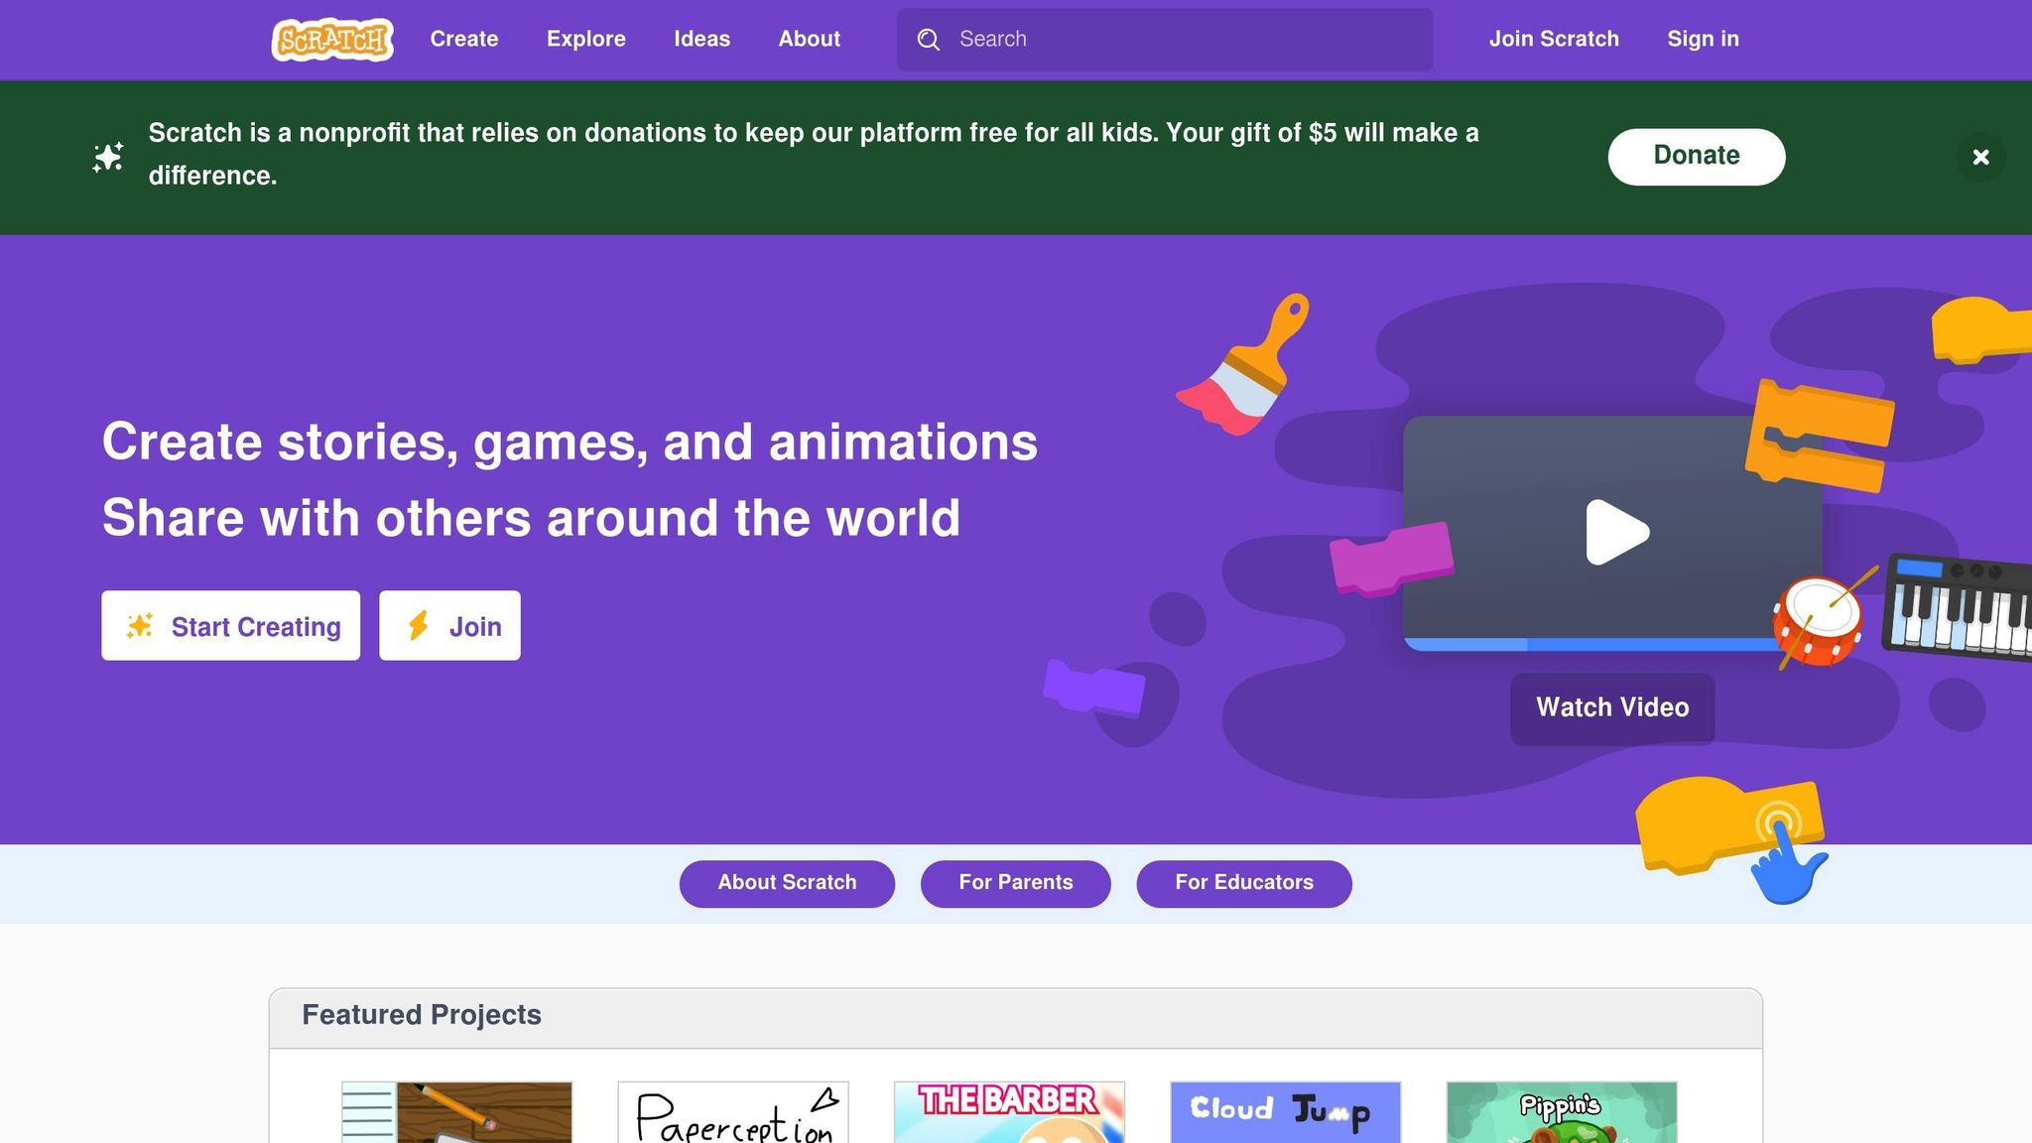The image size is (2032, 1143).
Task: Go to Ideas in the top navigation
Action: click(701, 40)
